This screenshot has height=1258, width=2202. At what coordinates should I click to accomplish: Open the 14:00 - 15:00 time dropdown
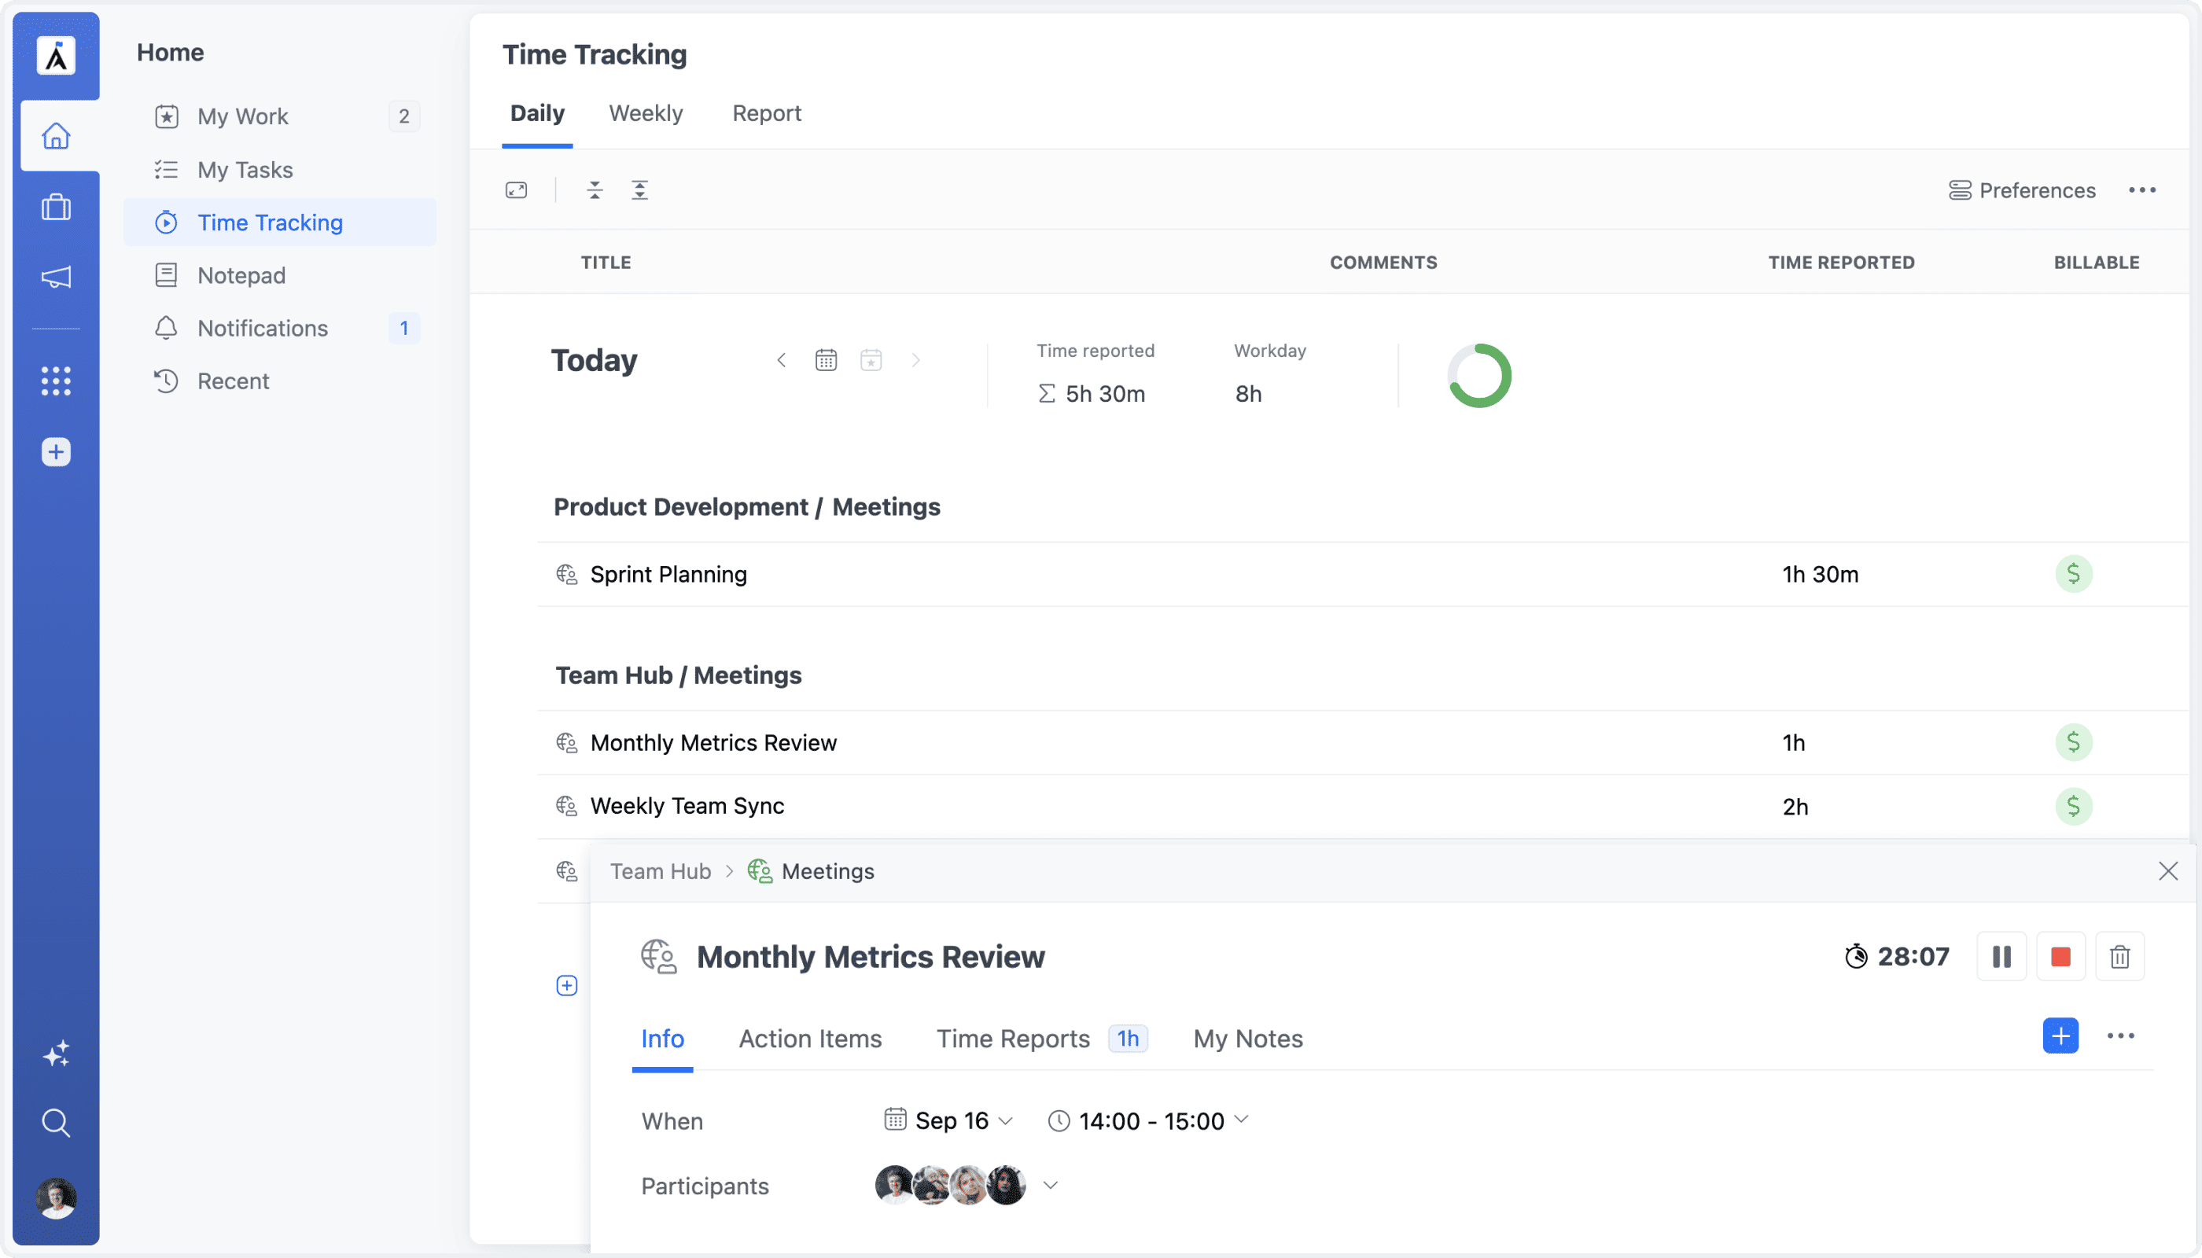coord(1148,1120)
